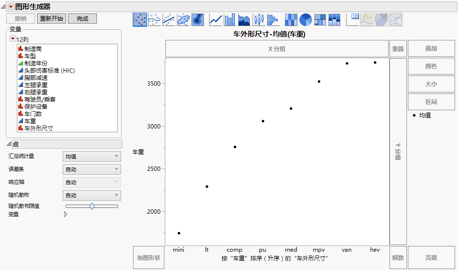Image resolution: width=458 pixels, height=270 pixels.
Task: Select the Parallel plot icon
Action: tap(396, 20)
